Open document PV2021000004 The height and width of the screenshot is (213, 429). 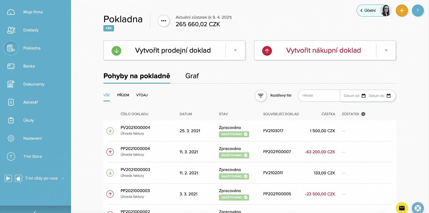pyautogui.click(x=135, y=128)
